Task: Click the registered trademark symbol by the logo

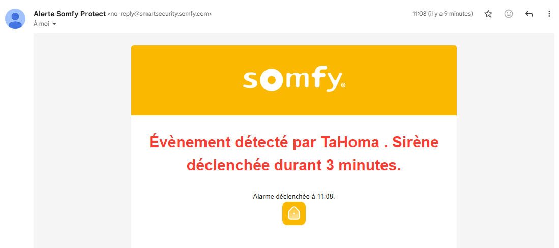Action: (x=343, y=86)
